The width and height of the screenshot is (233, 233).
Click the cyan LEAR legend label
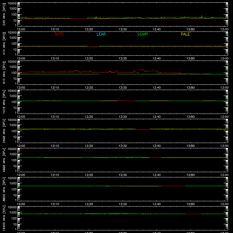pos(101,34)
